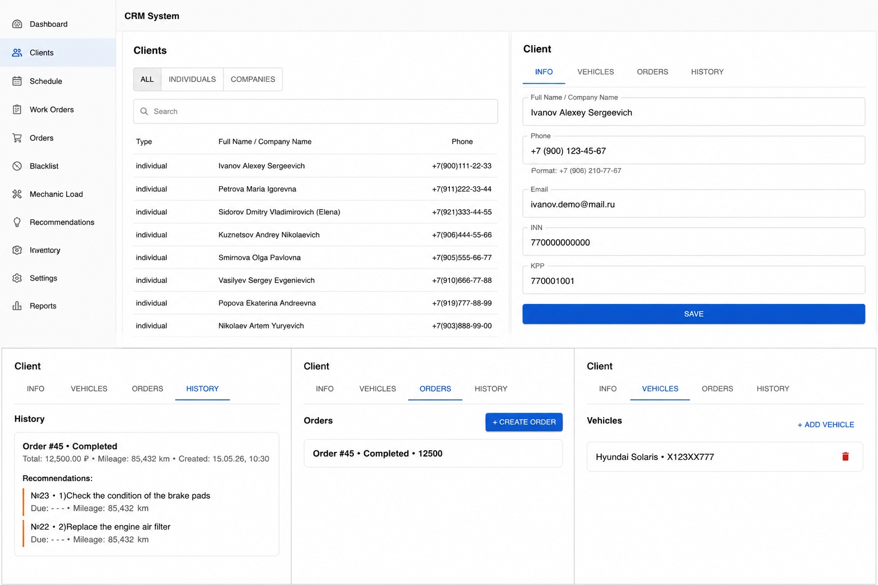Open the Recommendations lightbulb icon

[x=17, y=222]
